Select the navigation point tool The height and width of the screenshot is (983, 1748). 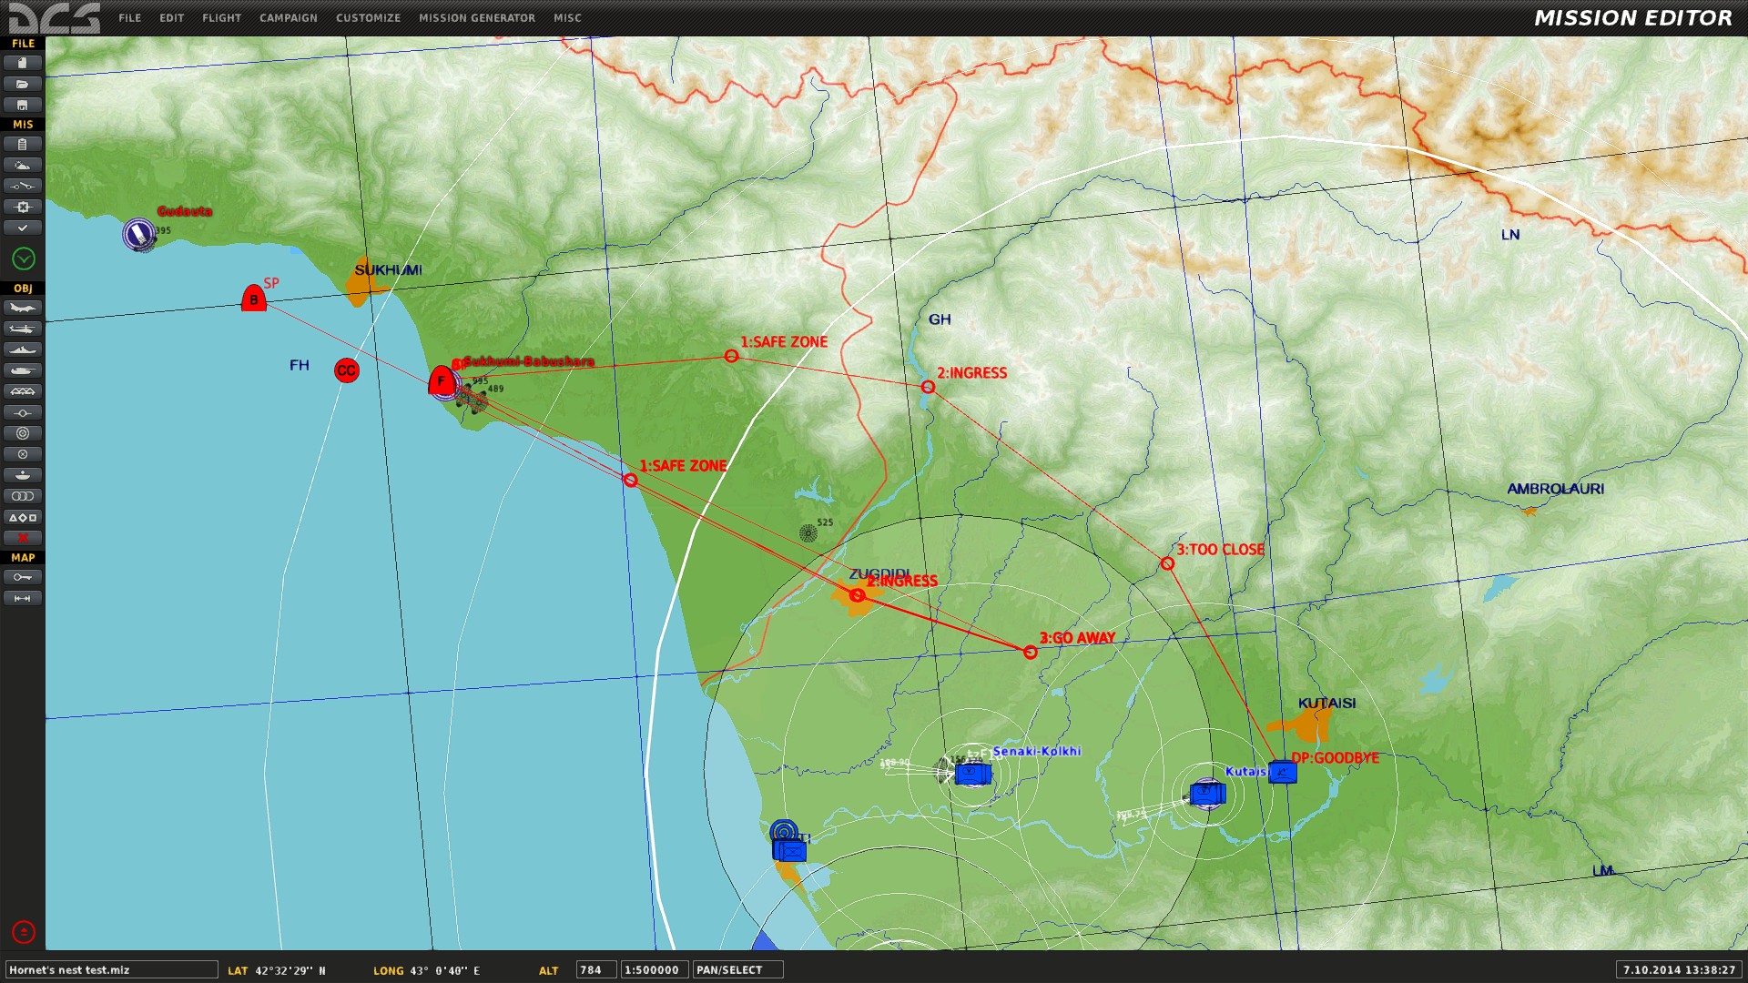pyautogui.click(x=23, y=412)
